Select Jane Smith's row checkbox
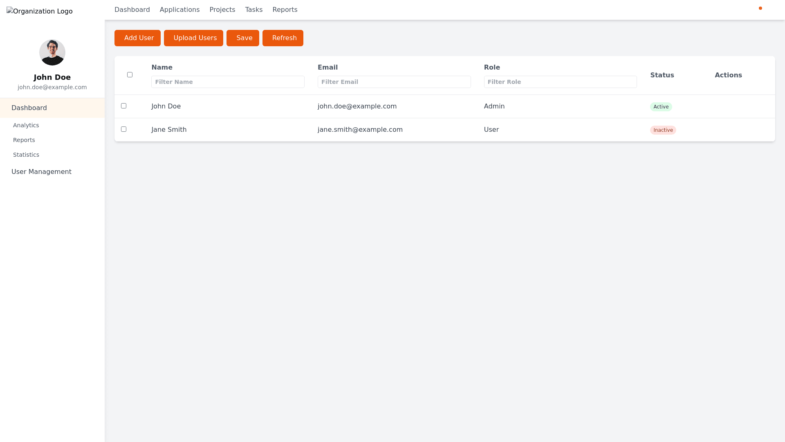This screenshot has width=785, height=442. pyautogui.click(x=123, y=129)
